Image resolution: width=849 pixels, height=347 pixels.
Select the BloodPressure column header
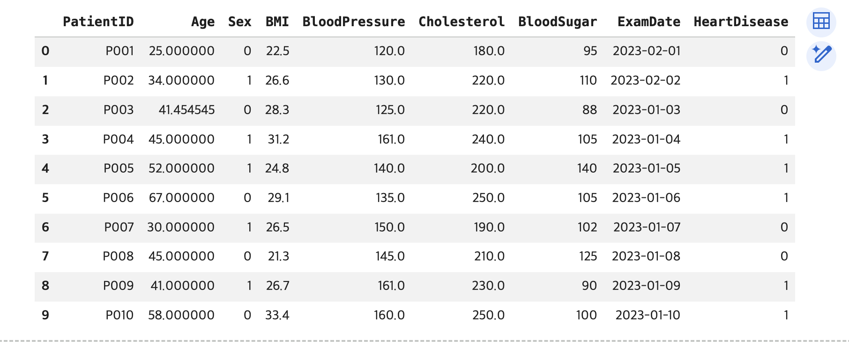point(354,22)
